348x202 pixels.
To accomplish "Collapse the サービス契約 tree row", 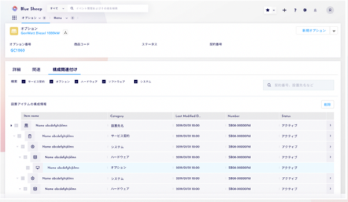I will [14, 136].
